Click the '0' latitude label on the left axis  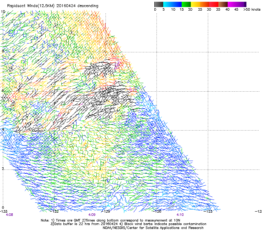click(x=3, y=207)
